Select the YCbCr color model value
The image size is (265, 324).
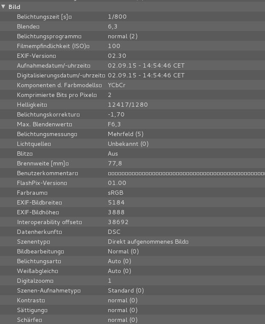(116, 85)
